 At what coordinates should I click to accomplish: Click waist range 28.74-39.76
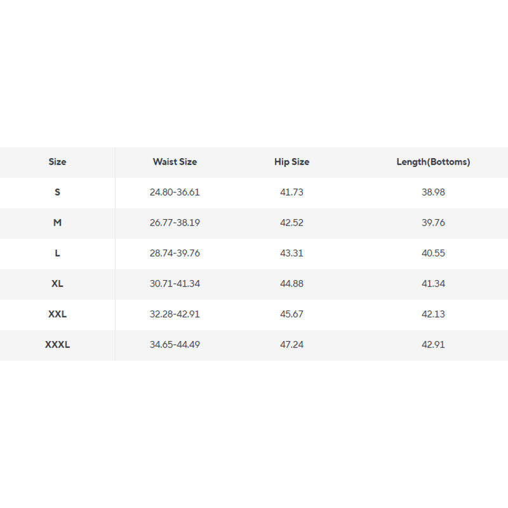(175, 253)
